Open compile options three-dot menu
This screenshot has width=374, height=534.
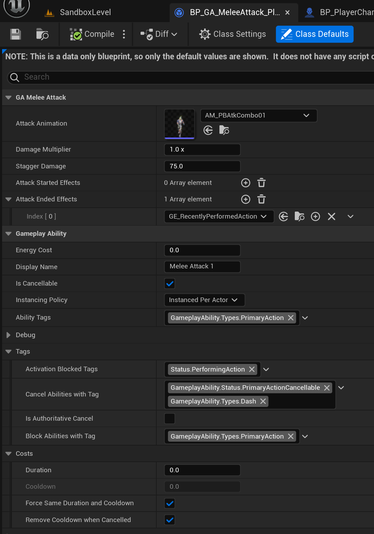[124, 34]
